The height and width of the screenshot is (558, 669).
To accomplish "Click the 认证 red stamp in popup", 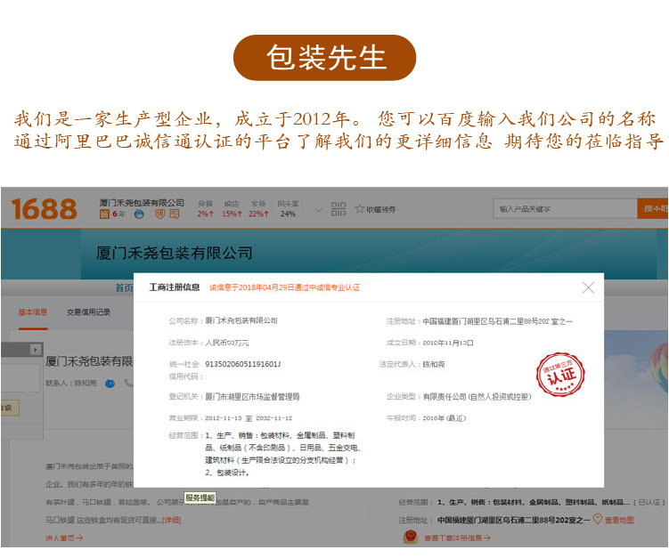I will 560,375.
